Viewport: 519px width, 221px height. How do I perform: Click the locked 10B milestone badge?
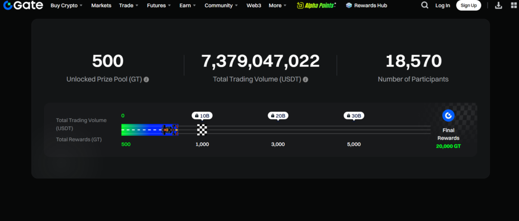tap(202, 116)
